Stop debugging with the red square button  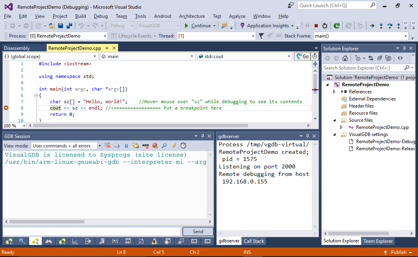click(316, 26)
